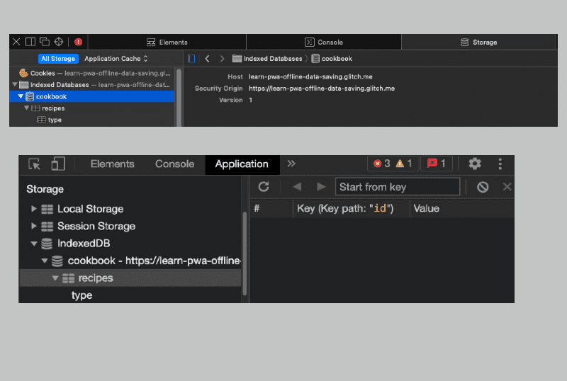
Task: Toggle the Safari sidebar panel icon
Action: [191, 59]
